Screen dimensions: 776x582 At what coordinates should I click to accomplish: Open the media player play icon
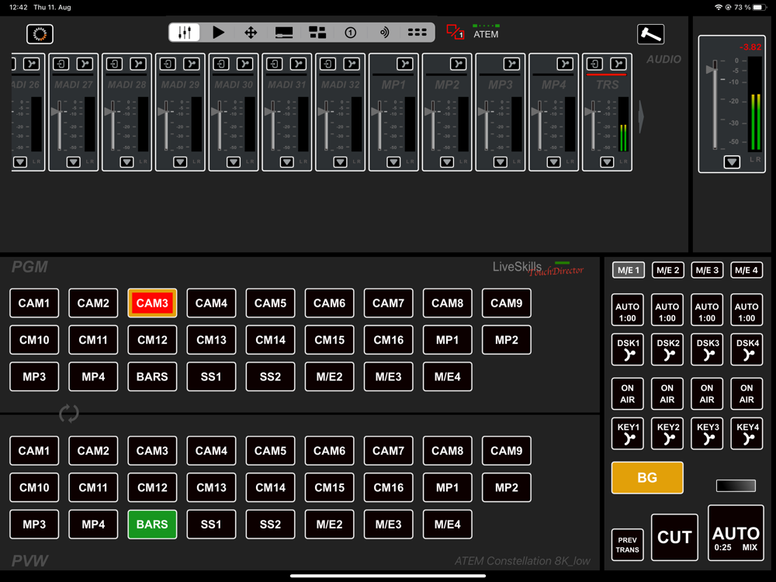click(218, 33)
